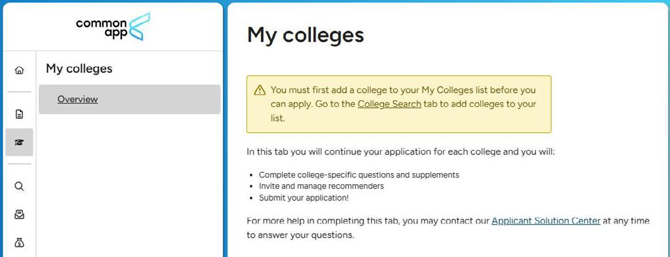The width and height of the screenshot is (670, 257).
Task: Open the document application icon in sidebar
Action: 19,115
